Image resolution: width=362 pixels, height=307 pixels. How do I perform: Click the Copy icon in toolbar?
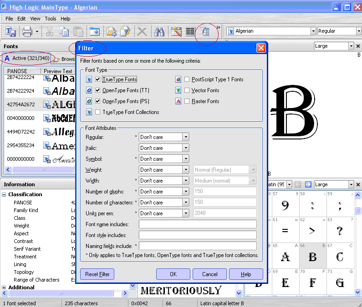pyautogui.click(x=64, y=31)
